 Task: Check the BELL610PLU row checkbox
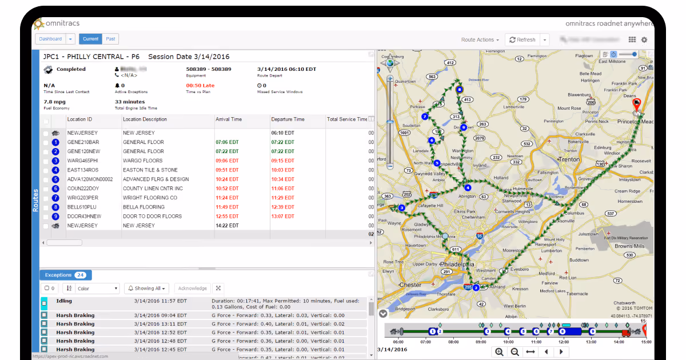coord(46,207)
